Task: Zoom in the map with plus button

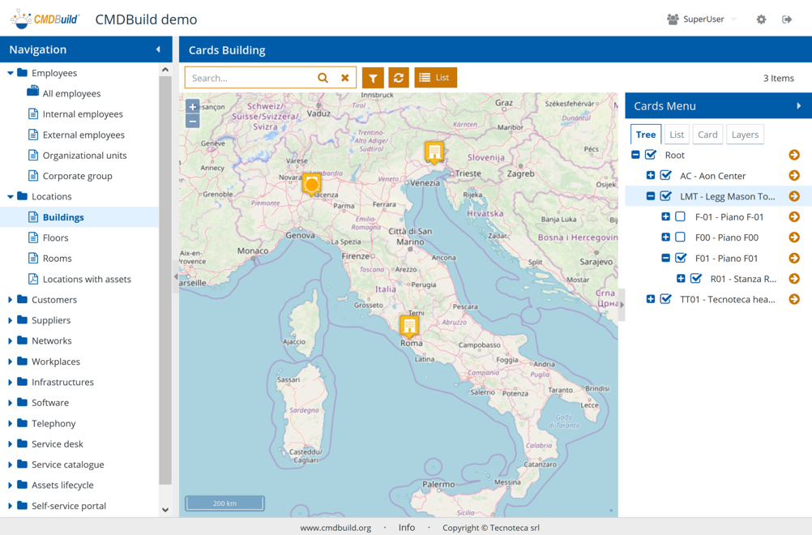Action: 192,107
